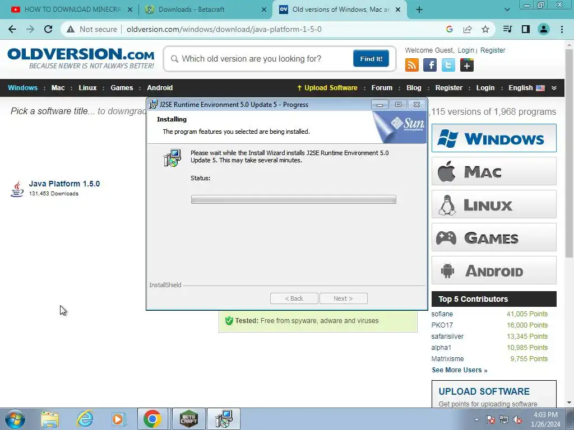The height and width of the screenshot is (430, 574).
Task: Click the Login link beside Welcome Guest
Action: [466, 50]
